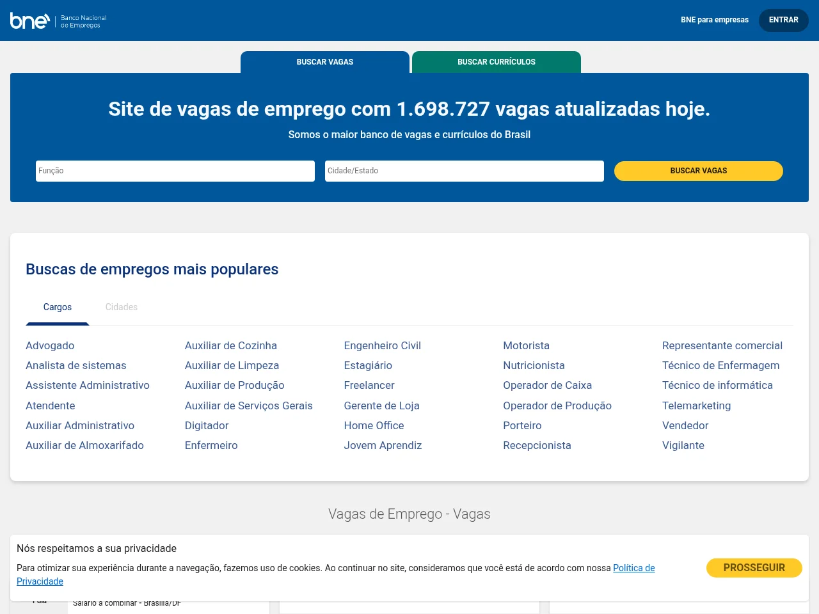Open Recepcionista job listings

click(537, 445)
